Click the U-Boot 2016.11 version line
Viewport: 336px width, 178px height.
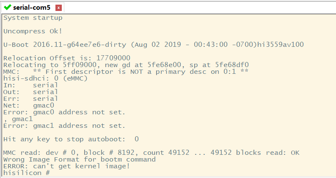pyautogui.click(x=153, y=45)
